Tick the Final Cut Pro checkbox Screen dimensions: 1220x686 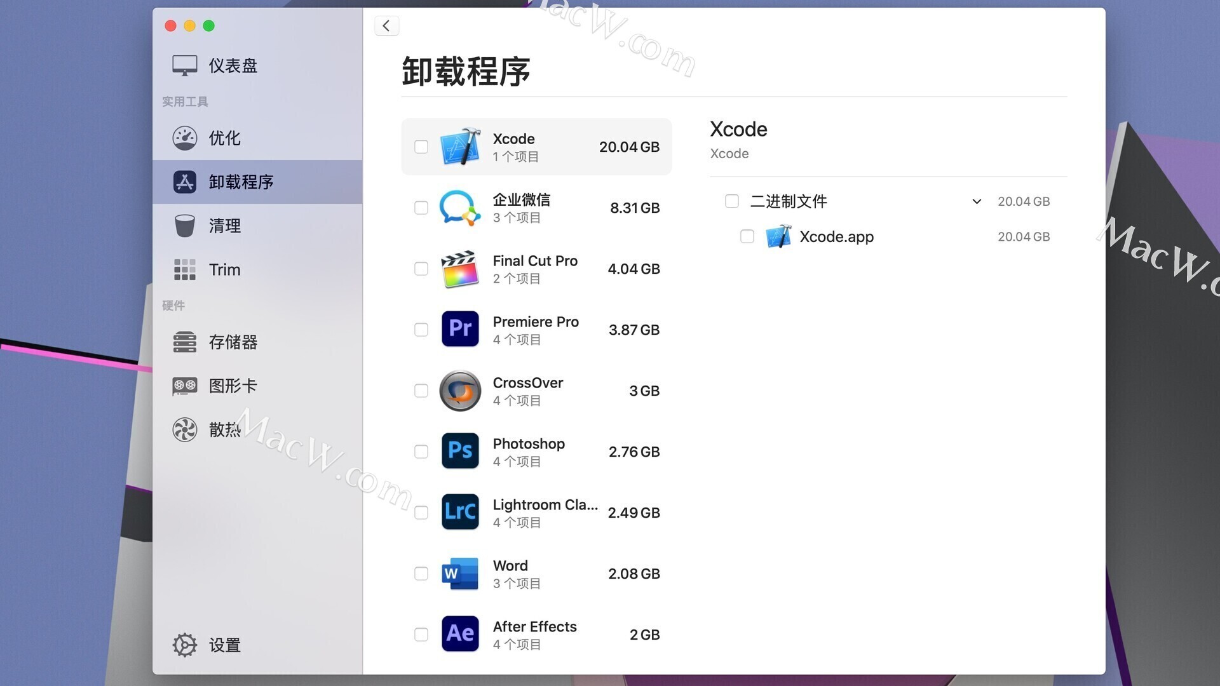pyautogui.click(x=421, y=269)
